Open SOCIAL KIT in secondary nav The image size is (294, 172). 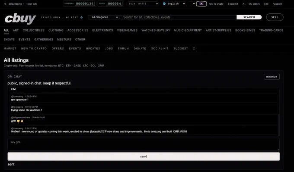(x=160, y=48)
